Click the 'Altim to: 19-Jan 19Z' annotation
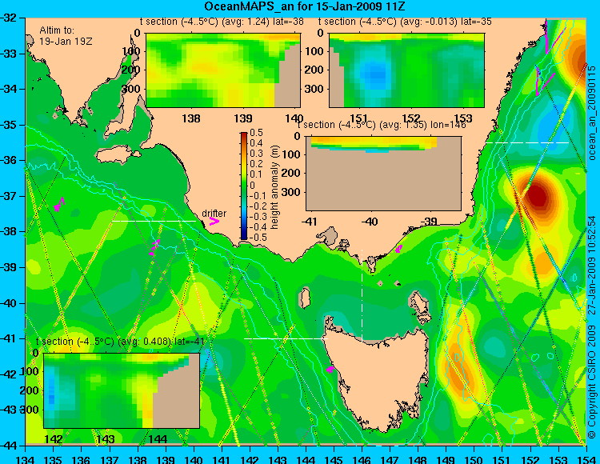 (x=66, y=36)
